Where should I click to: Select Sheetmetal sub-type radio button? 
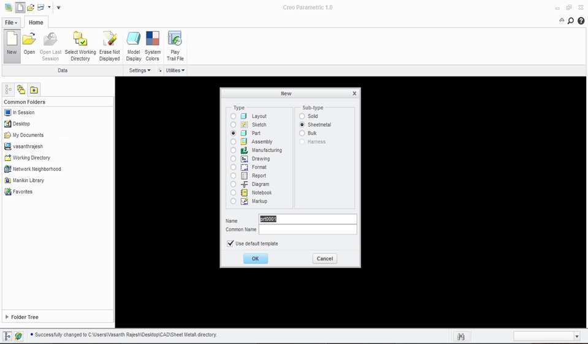(302, 125)
